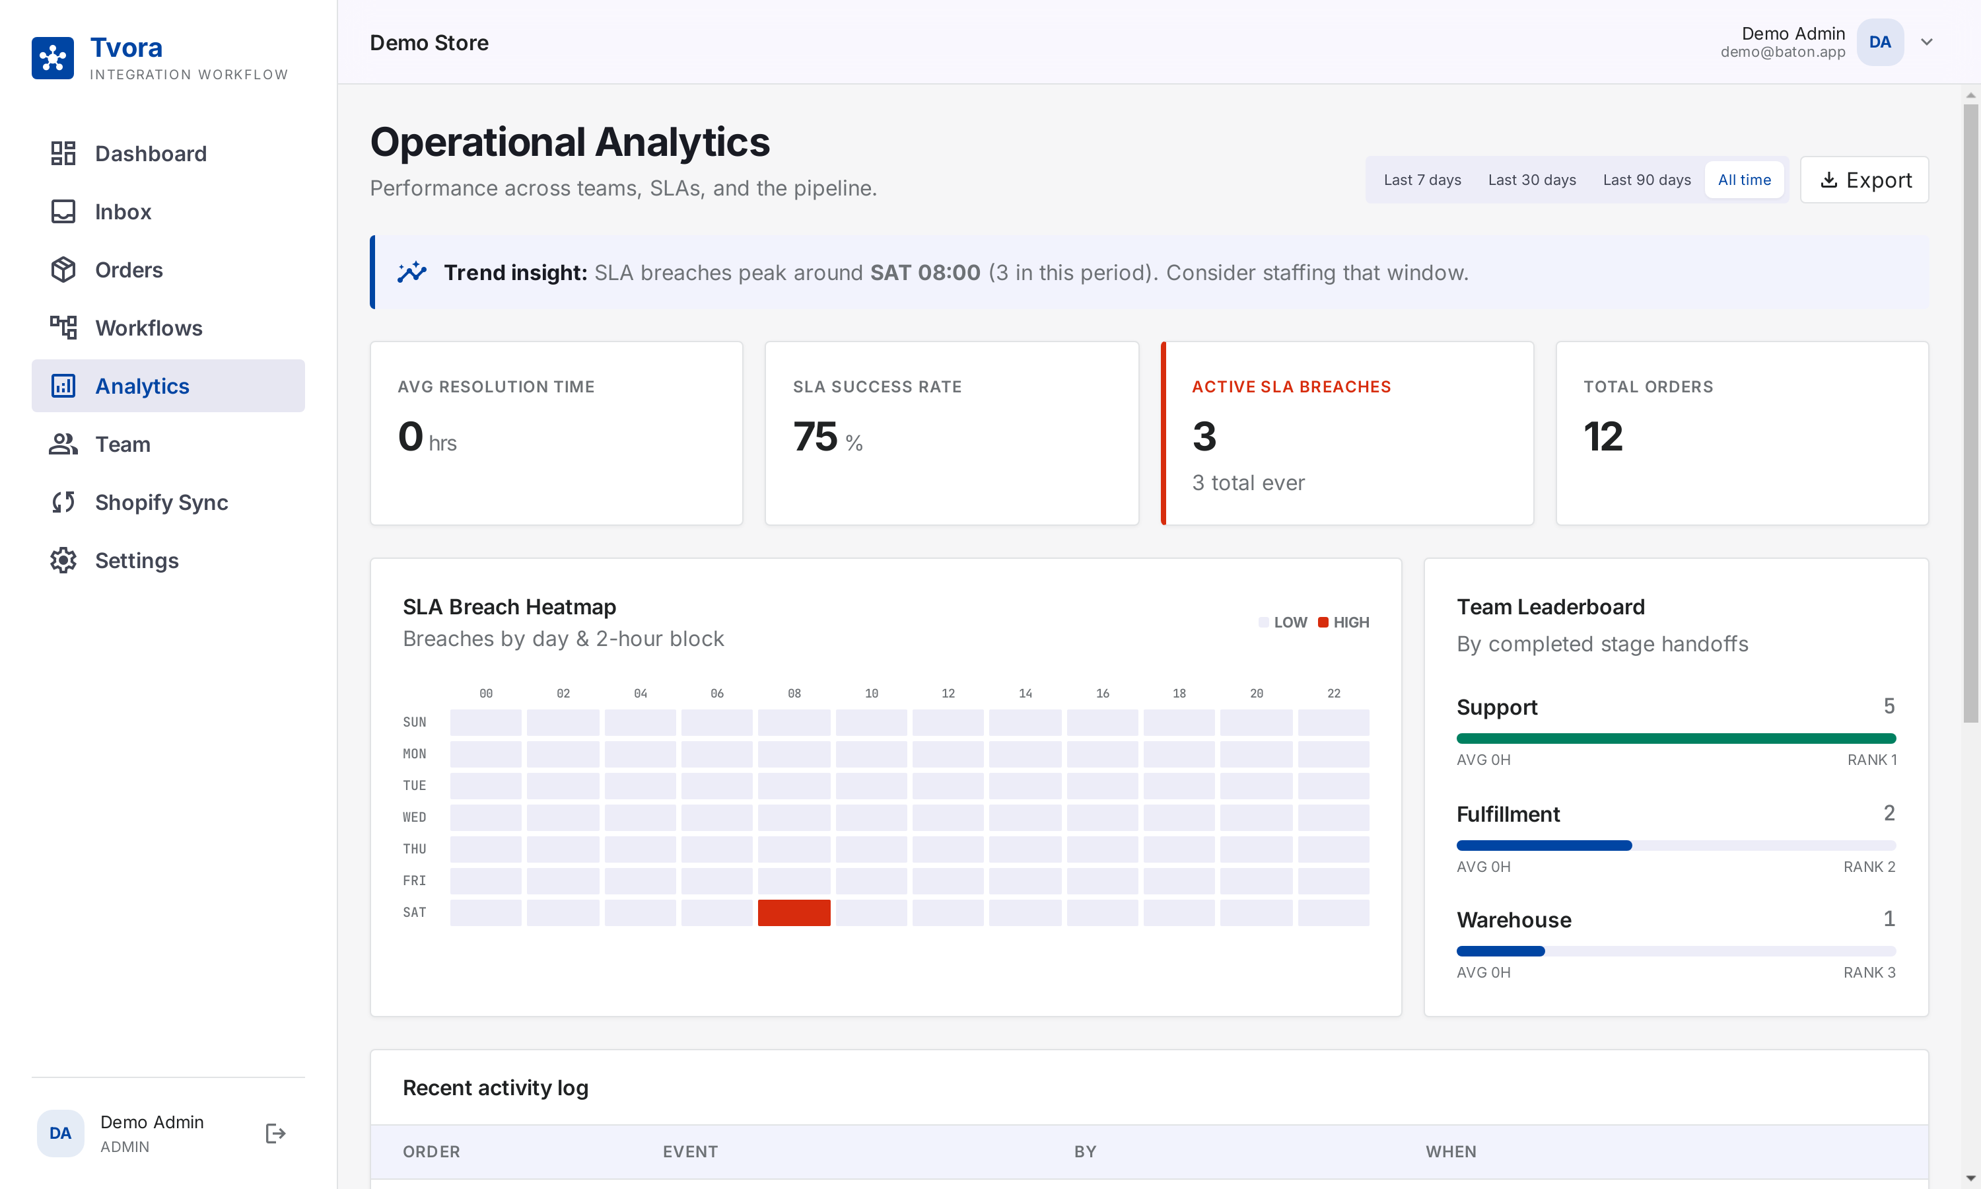This screenshot has width=1981, height=1189.
Task: Click the Active SLA Breaches card
Action: pyautogui.click(x=1347, y=433)
